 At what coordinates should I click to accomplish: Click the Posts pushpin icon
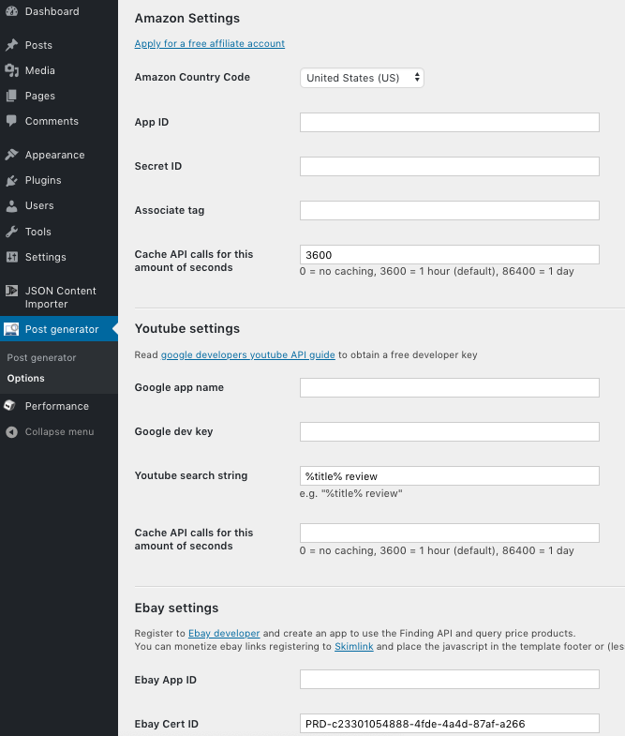[12, 45]
